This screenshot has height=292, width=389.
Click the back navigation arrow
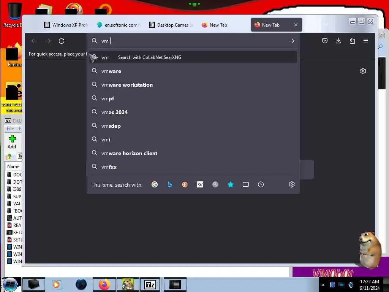coord(34,41)
